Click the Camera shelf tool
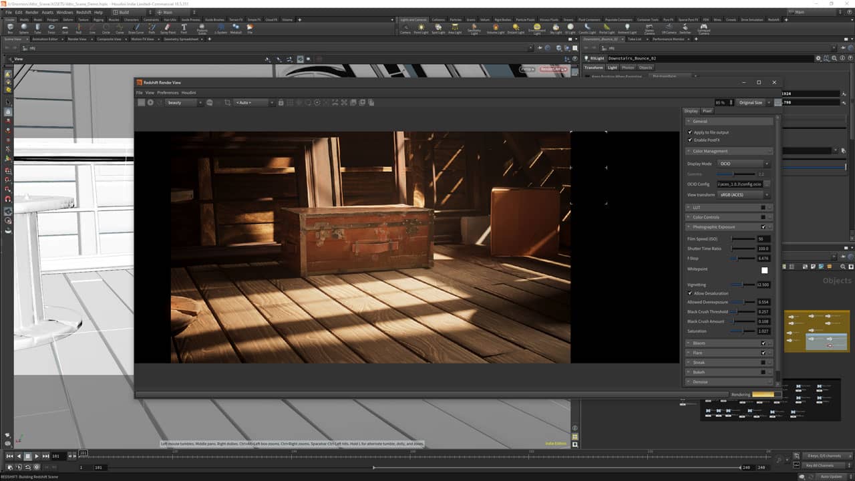Screen dimensions: 855x481 pos(405,29)
